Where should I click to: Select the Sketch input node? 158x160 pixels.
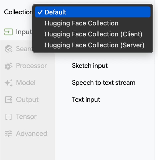90,66
